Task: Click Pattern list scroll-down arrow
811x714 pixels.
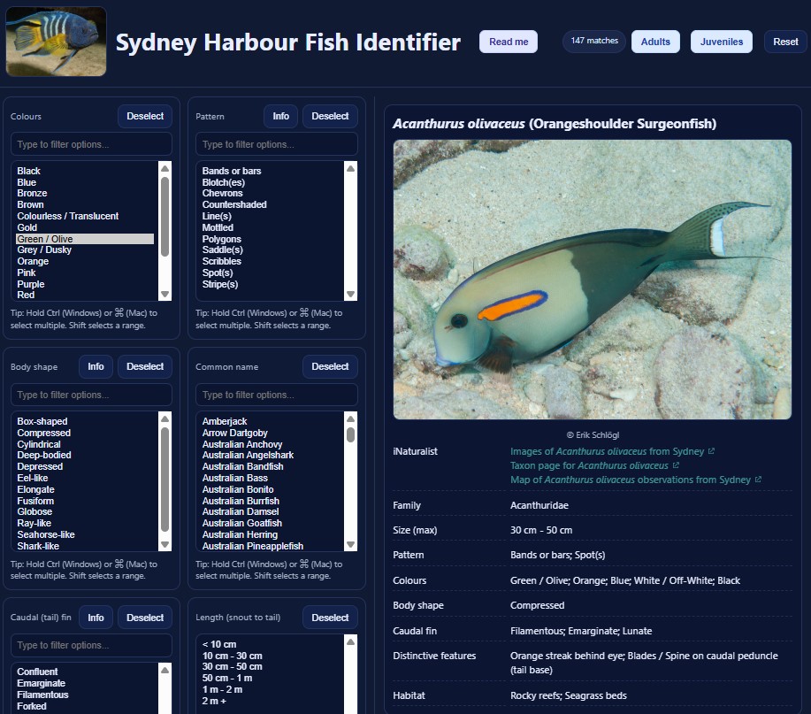Action: 351,294
